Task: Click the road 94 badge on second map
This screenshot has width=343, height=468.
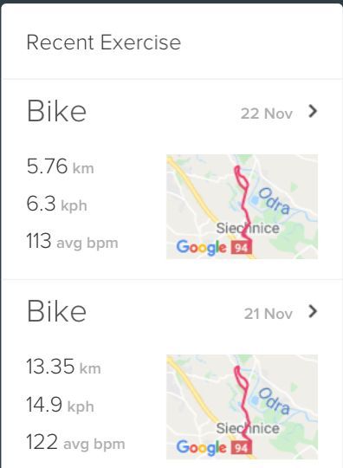Action: coord(241,448)
